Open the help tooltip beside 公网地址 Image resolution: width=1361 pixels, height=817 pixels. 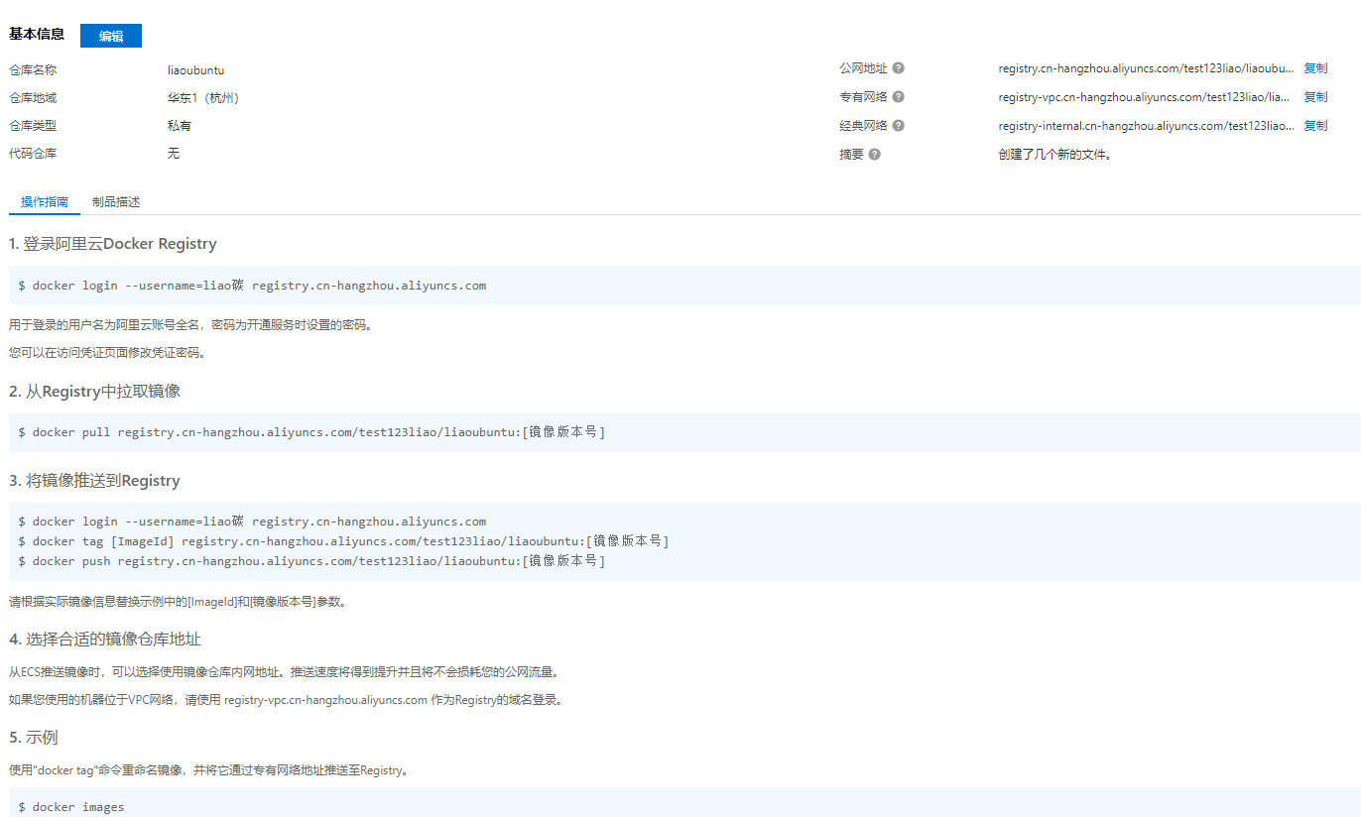899,68
